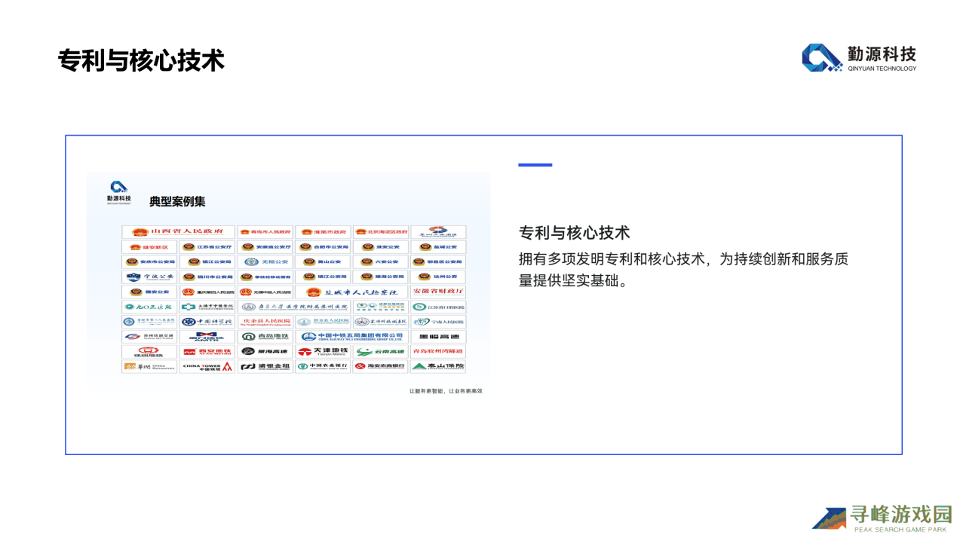Select the 盐城市人民检察院 logo tile
957x538 pixels.
click(x=351, y=292)
